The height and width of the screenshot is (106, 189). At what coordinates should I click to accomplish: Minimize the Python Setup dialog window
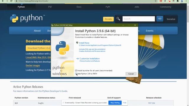[x=123, y=25]
